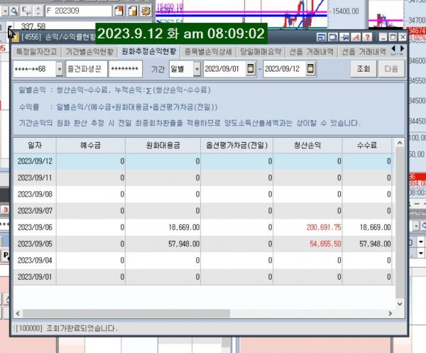Viewport: 426px width, 353px height.
Task: Click the 옵션평가차금(전일) column header
Action: point(237,146)
